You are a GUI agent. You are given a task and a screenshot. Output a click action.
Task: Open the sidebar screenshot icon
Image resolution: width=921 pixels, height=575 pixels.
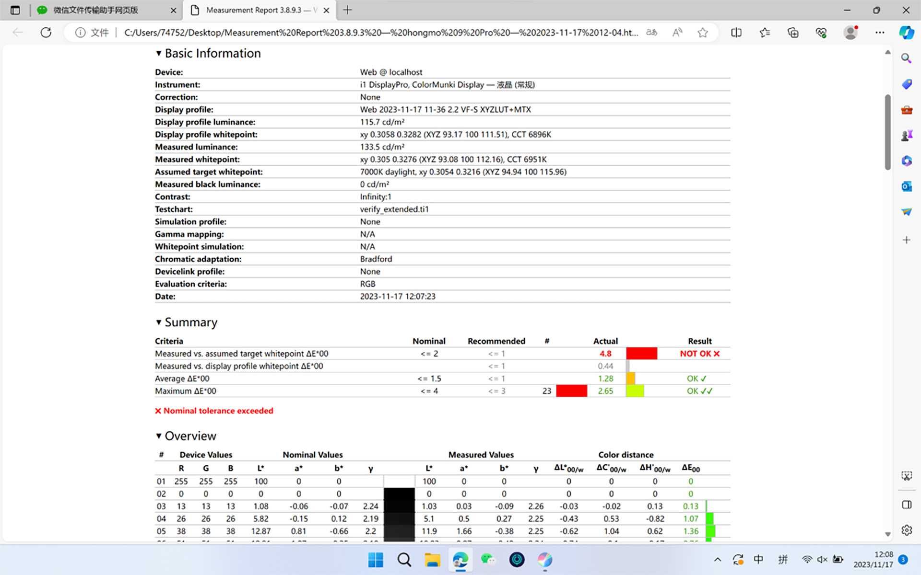pos(906,476)
